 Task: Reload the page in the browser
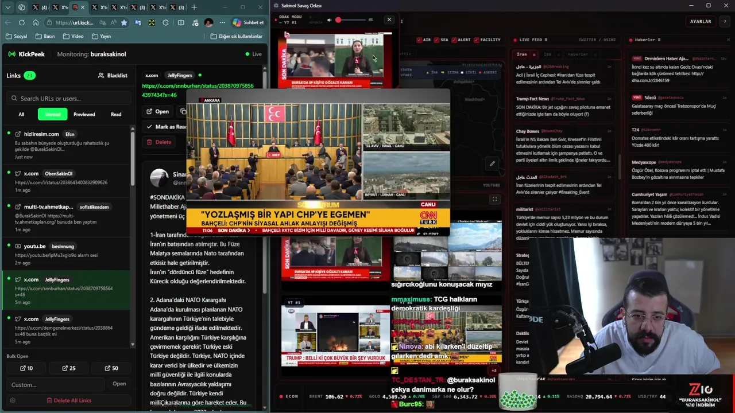[22, 22]
